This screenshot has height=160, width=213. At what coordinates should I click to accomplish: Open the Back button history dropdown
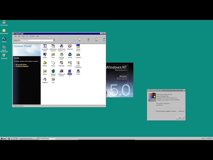click(65, 40)
